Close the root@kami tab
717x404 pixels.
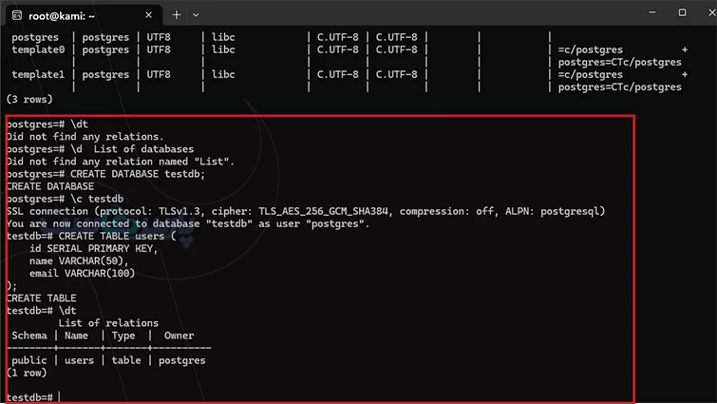[x=148, y=15]
